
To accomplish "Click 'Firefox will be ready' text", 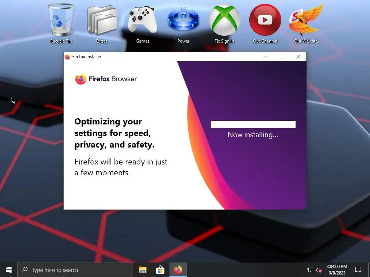I will coord(121,167).
